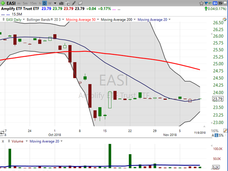
Task: Click the blue Moving Average 20 price label
Action: 152,19
